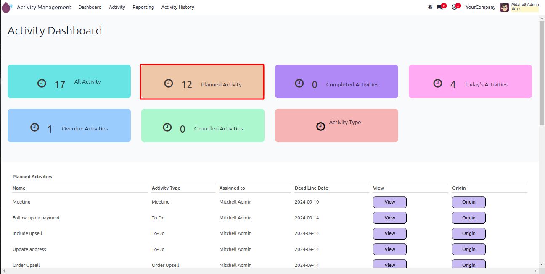
Task: Click View button for the Meeting activity
Action: pyautogui.click(x=389, y=202)
